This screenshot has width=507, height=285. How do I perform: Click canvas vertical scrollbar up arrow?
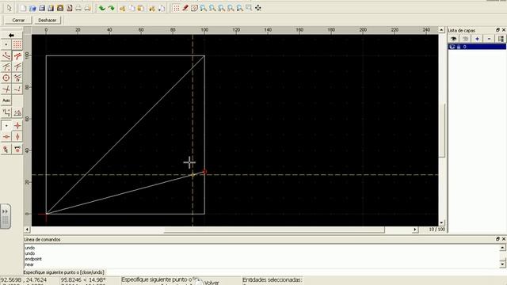442,30
